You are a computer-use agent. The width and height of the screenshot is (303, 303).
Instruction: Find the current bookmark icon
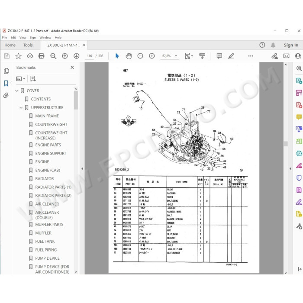[x=33, y=79]
